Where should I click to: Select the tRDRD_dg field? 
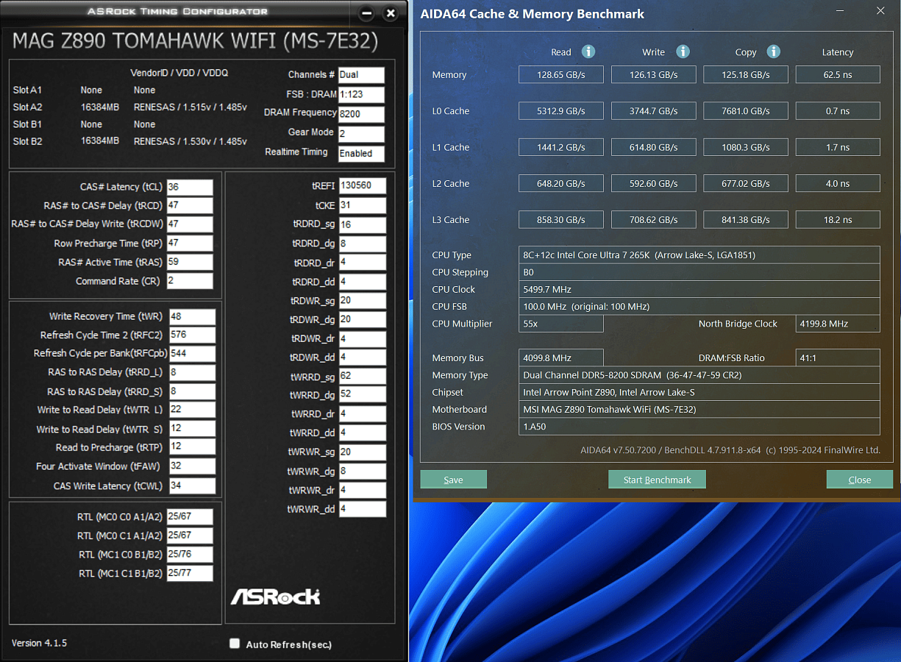click(362, 243)
